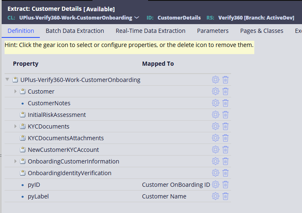Viewport: 302px width, 213px height.
Task: Open gear settings for pyID
Action: pyautogui.click(x=216, y=185)
